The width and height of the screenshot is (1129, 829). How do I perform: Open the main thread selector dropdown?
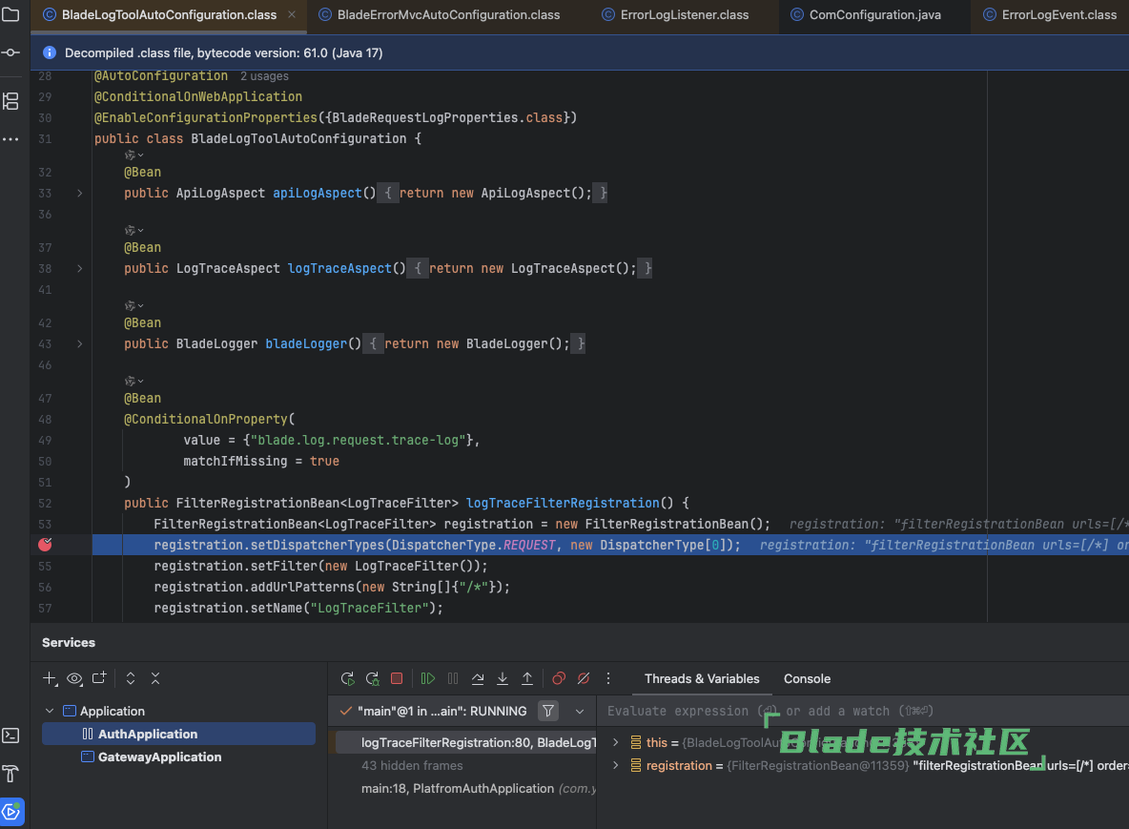pyautogui.click(x=579, y=712)
